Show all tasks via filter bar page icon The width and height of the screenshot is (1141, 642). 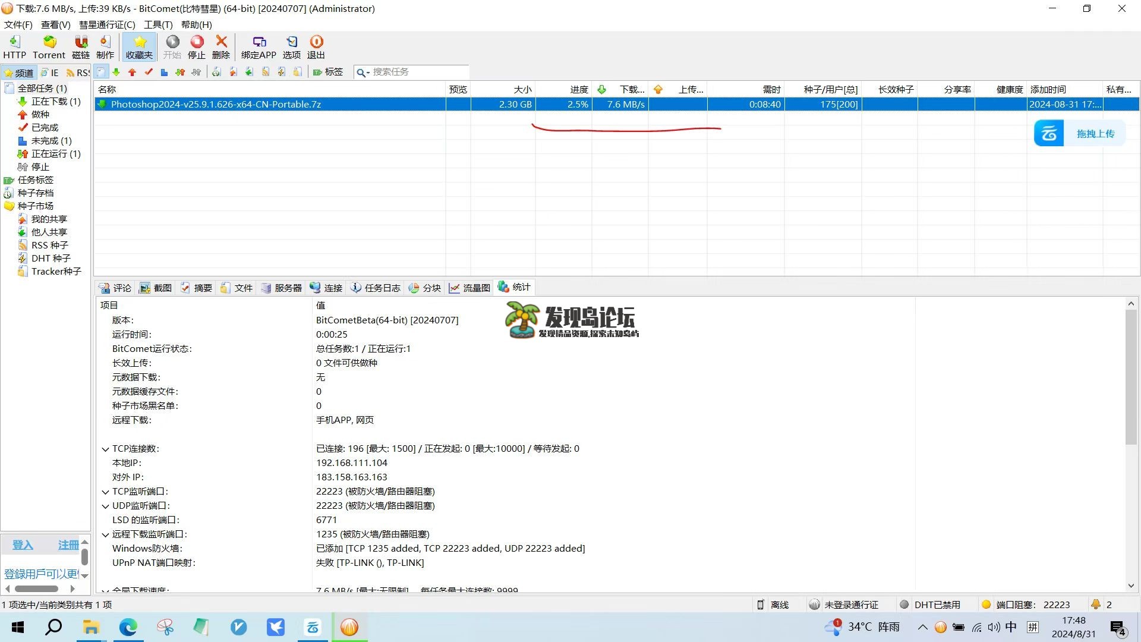(102, 72)
